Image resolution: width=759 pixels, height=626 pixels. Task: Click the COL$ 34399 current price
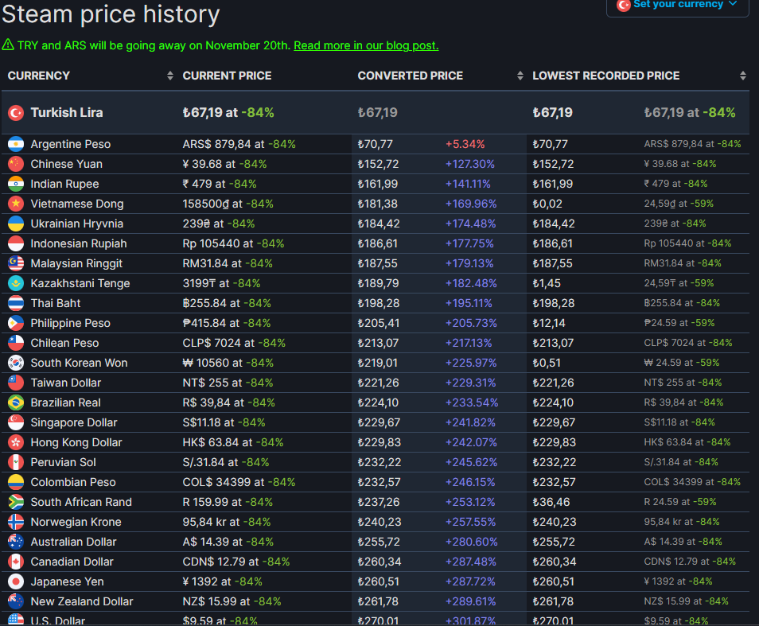tap(217, 482)
